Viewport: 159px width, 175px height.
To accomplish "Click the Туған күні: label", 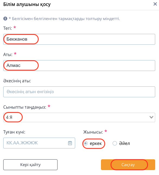I will coord(14,132).
